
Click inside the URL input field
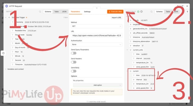click(x=96, y=36)
